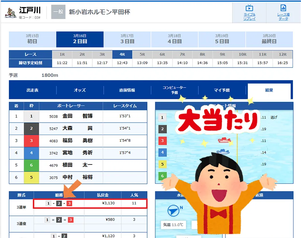This screenshot has height=238, width=301.
Task: Jump to race 12R
Action: pos(282,54)
